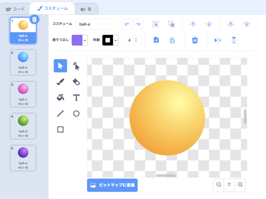Select the Text tool
Viewport: 266px width, 199px height.
point(76,98)
